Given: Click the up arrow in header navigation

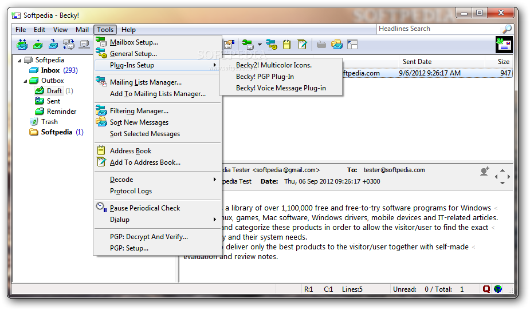Looking at the screenshot, I should click(x=502, y=170).
